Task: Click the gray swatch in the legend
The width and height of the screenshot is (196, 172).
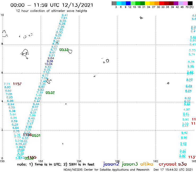Action: 114,3
